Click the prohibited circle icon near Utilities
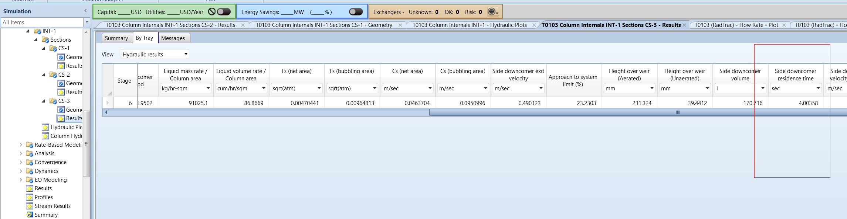847x219 pixels. click(x=212, y=12)
